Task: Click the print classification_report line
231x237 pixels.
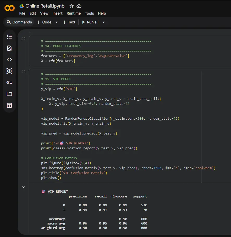Action: (x=89, y=148)
